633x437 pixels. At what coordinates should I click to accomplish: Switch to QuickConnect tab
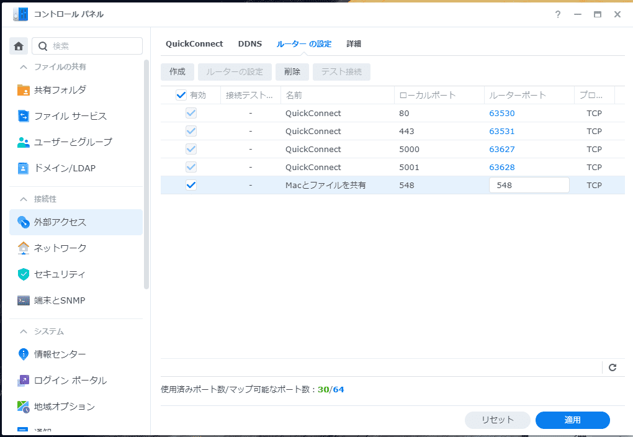(x=194, y=43)
